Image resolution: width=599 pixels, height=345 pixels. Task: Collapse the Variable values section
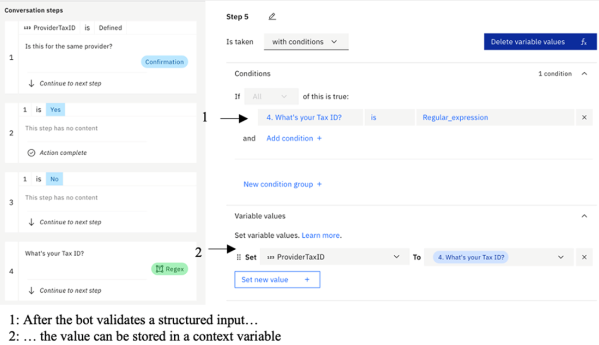pyautogui.click(x=584, y=216)
